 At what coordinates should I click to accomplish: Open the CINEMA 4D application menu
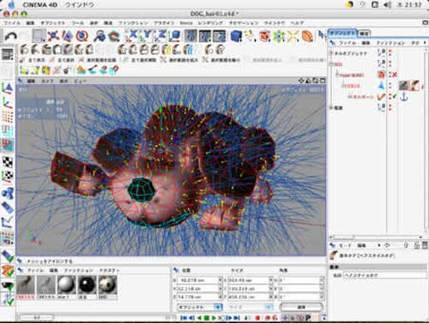tap(39, 4)
